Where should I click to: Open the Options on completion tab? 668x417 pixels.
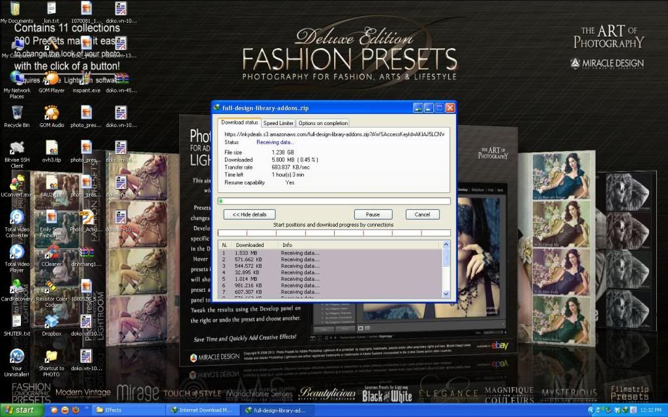(323, 123)
